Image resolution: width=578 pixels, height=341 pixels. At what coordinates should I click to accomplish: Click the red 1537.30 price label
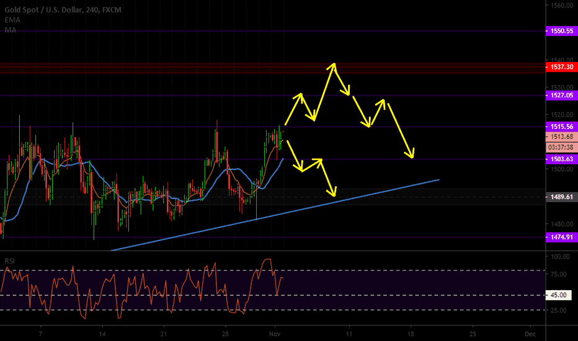562,67
